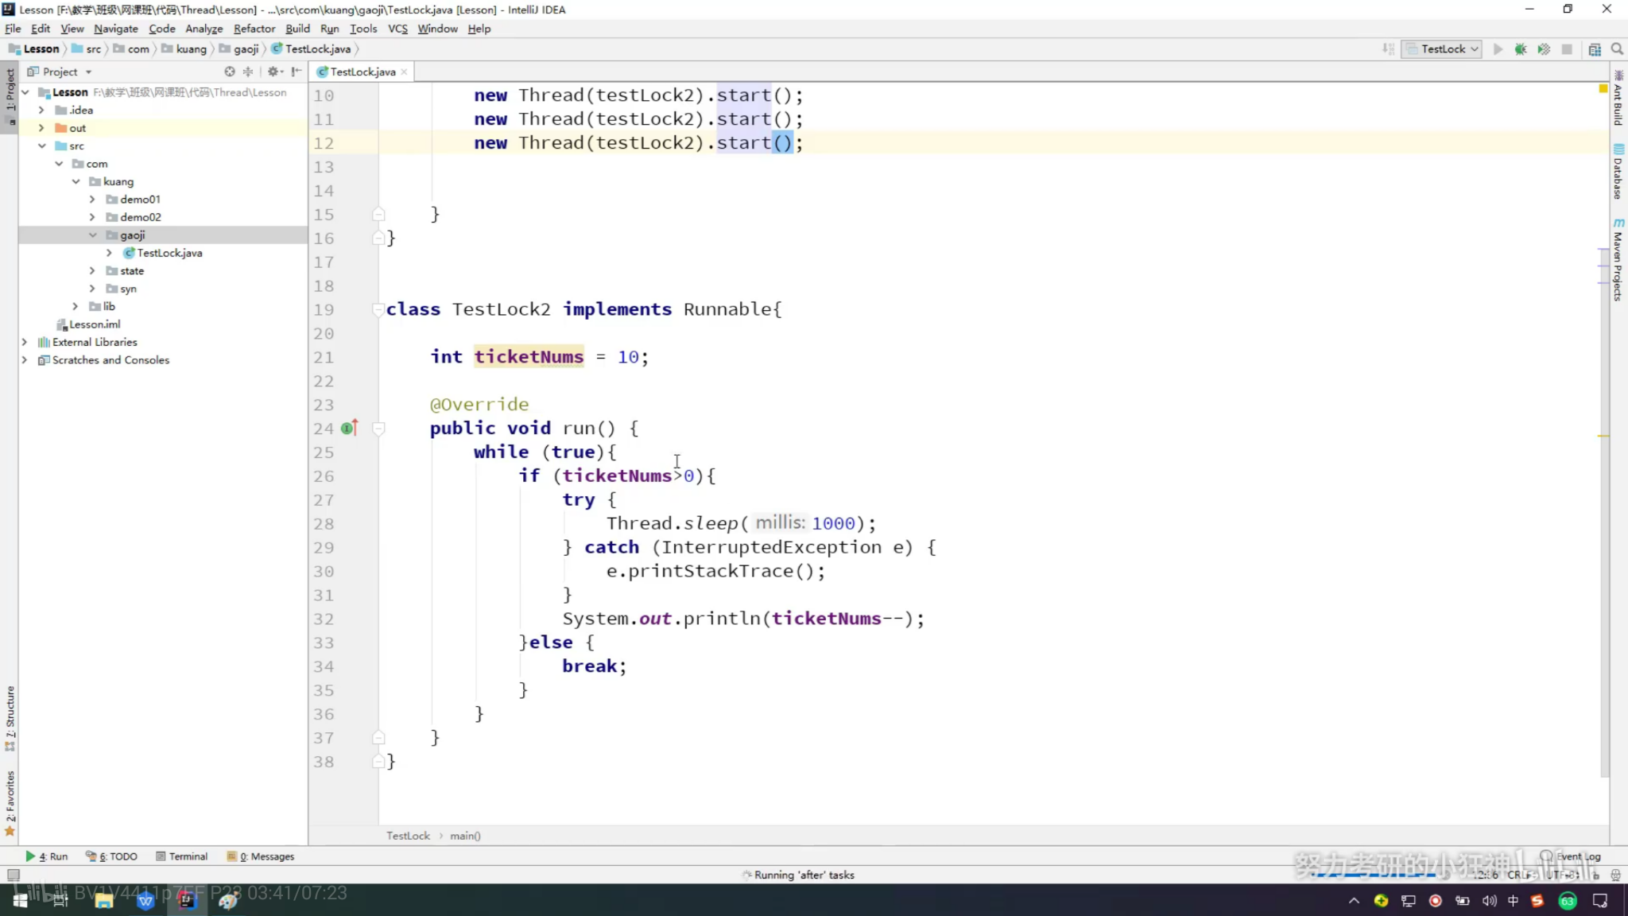Open Windows Start menu
The image size is (1628, 916).
click(x=21, y=900)
